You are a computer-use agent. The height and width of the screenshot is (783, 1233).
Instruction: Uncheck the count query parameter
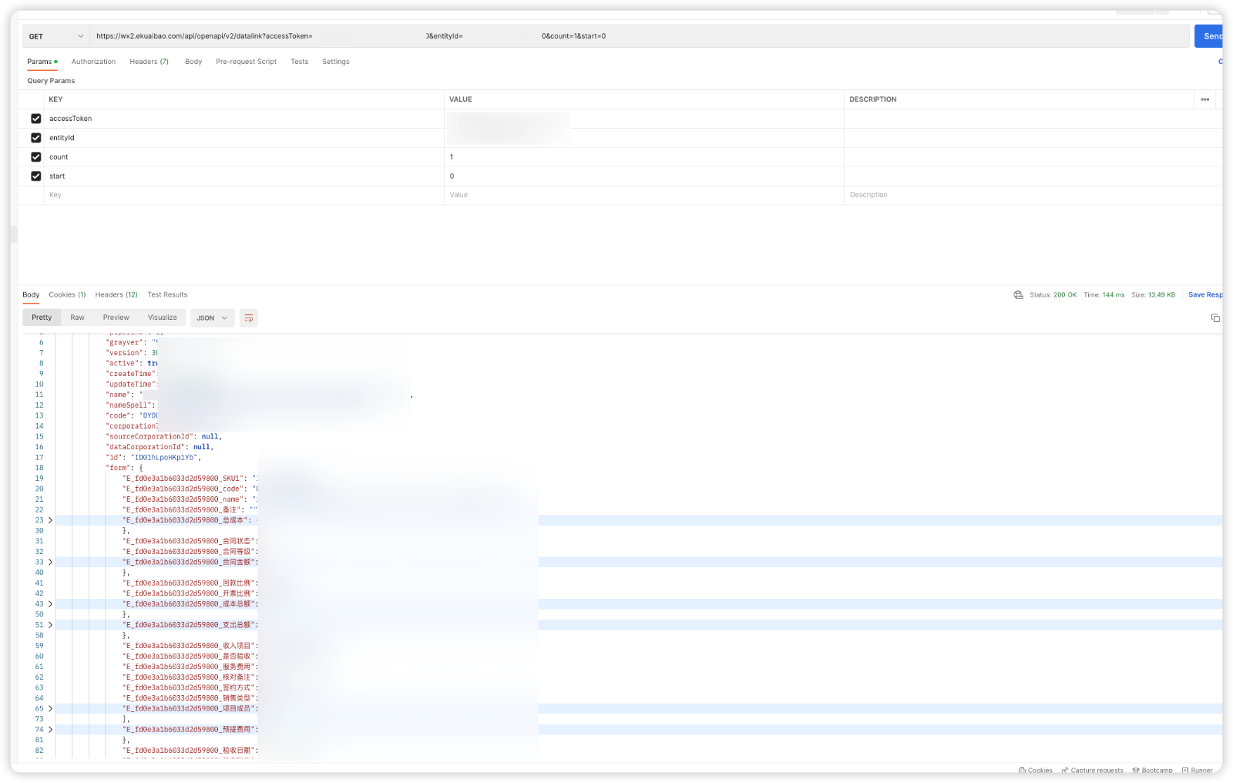click(x=35, y=157)
